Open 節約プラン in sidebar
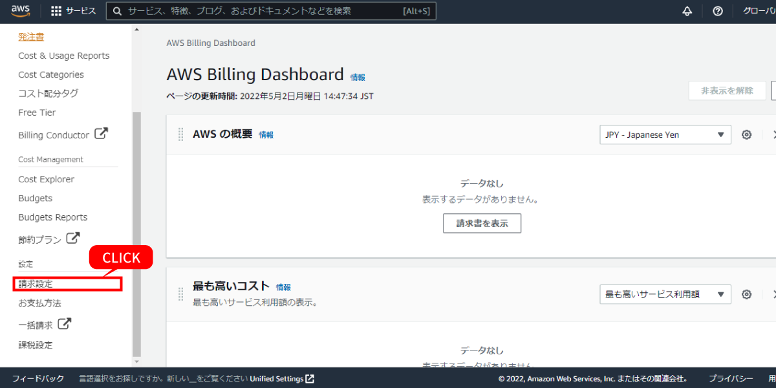776x388 pixels. (40, 239)
